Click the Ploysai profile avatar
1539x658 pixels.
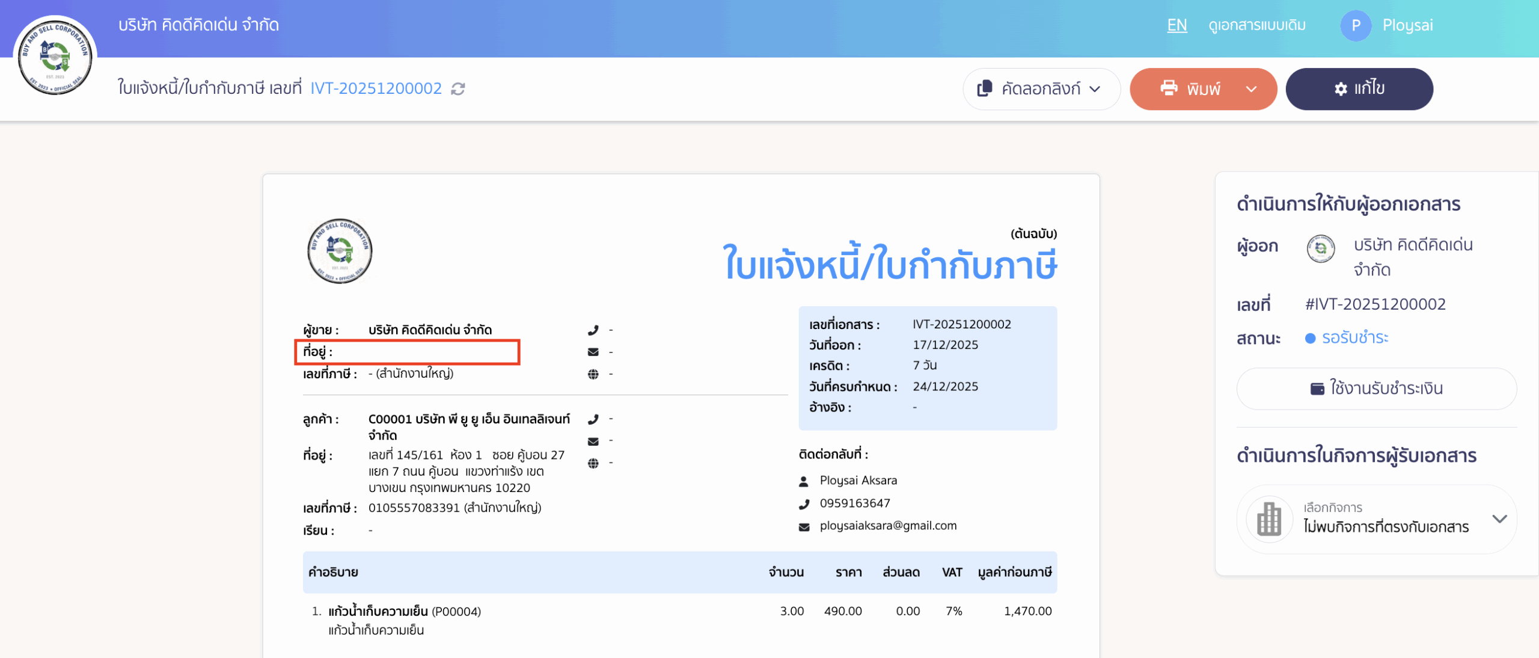coord(1356,25)
